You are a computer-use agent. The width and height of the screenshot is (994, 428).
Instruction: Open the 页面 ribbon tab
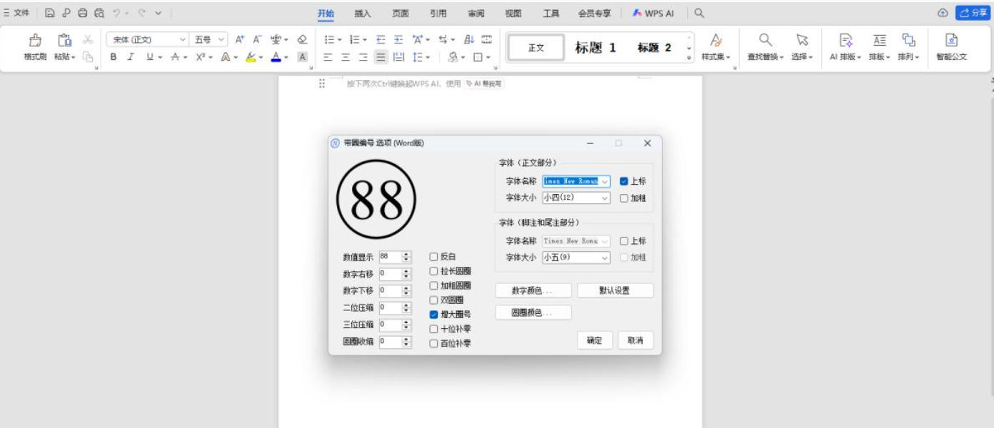coord(401,13)
